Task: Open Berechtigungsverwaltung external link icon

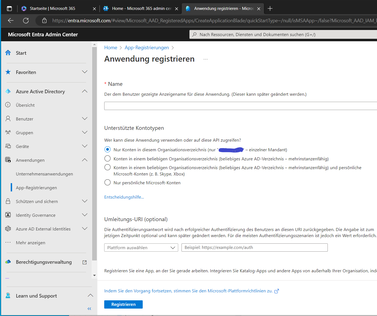Action: click(x=84, y=262)
